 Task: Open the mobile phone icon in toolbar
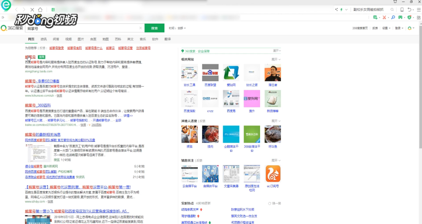click(402, 9)
